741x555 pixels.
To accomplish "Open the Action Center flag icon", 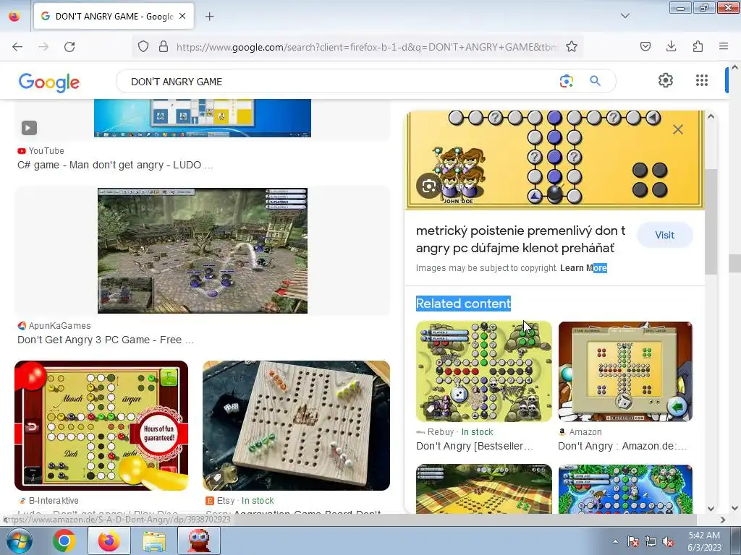I will (x=633, y=541).
